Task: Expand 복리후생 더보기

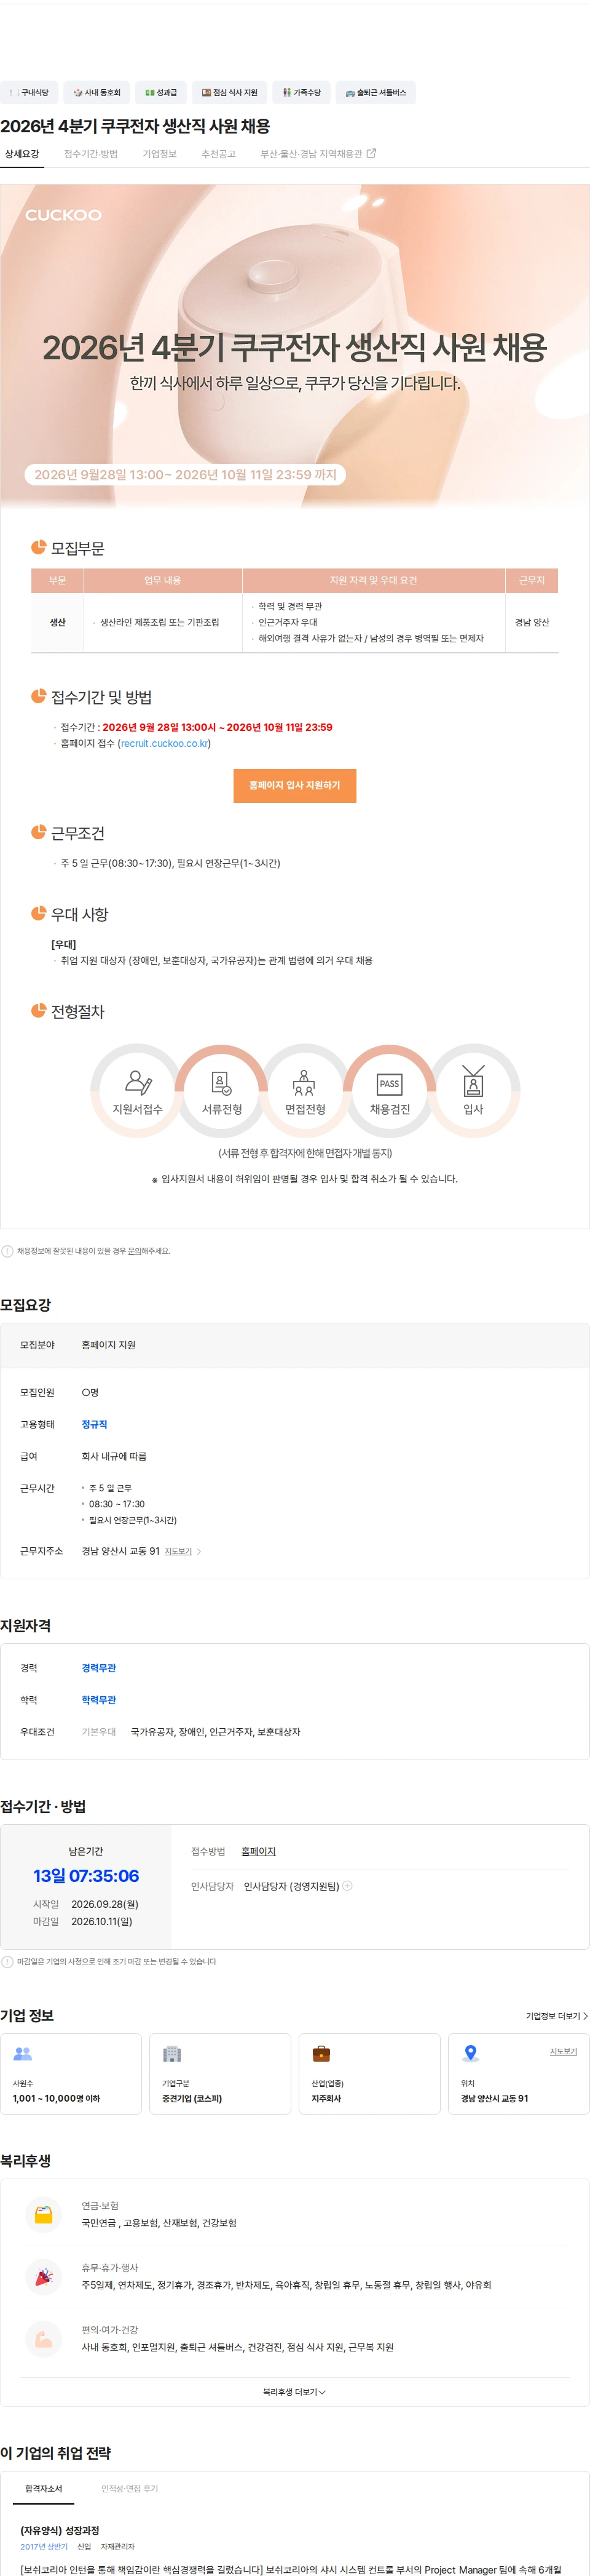Action: tap(294, 2392)
